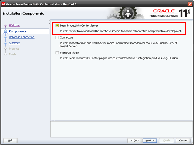Enable the Connectors checkbox

57,38
